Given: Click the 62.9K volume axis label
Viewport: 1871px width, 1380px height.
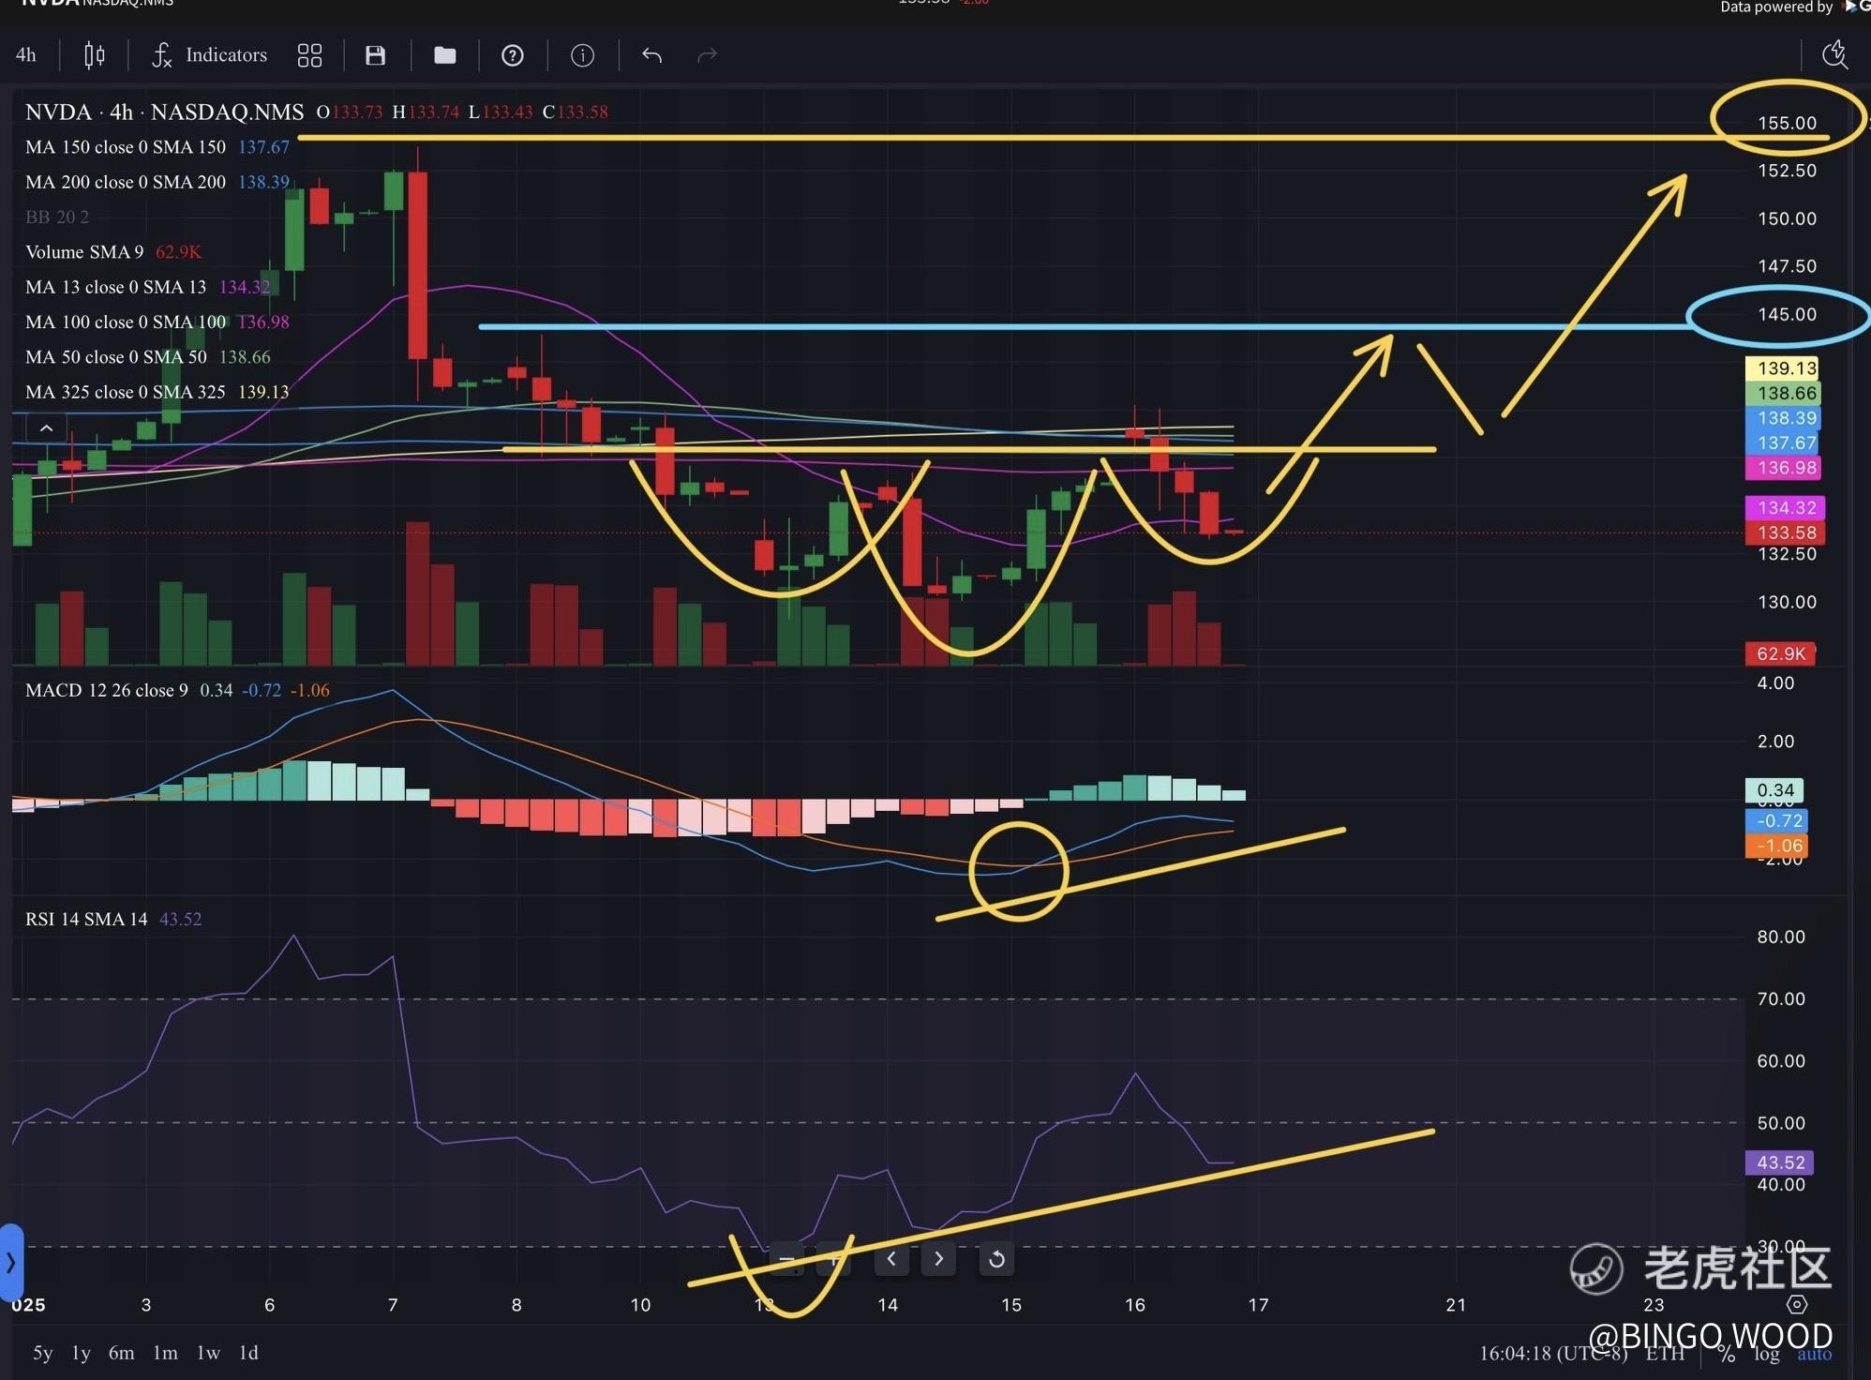Looking at the screenshot, I should [x=1780, y=653].
